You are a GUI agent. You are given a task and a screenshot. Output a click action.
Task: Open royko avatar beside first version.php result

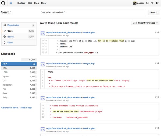pyautogui.click(x=43, y=98)
